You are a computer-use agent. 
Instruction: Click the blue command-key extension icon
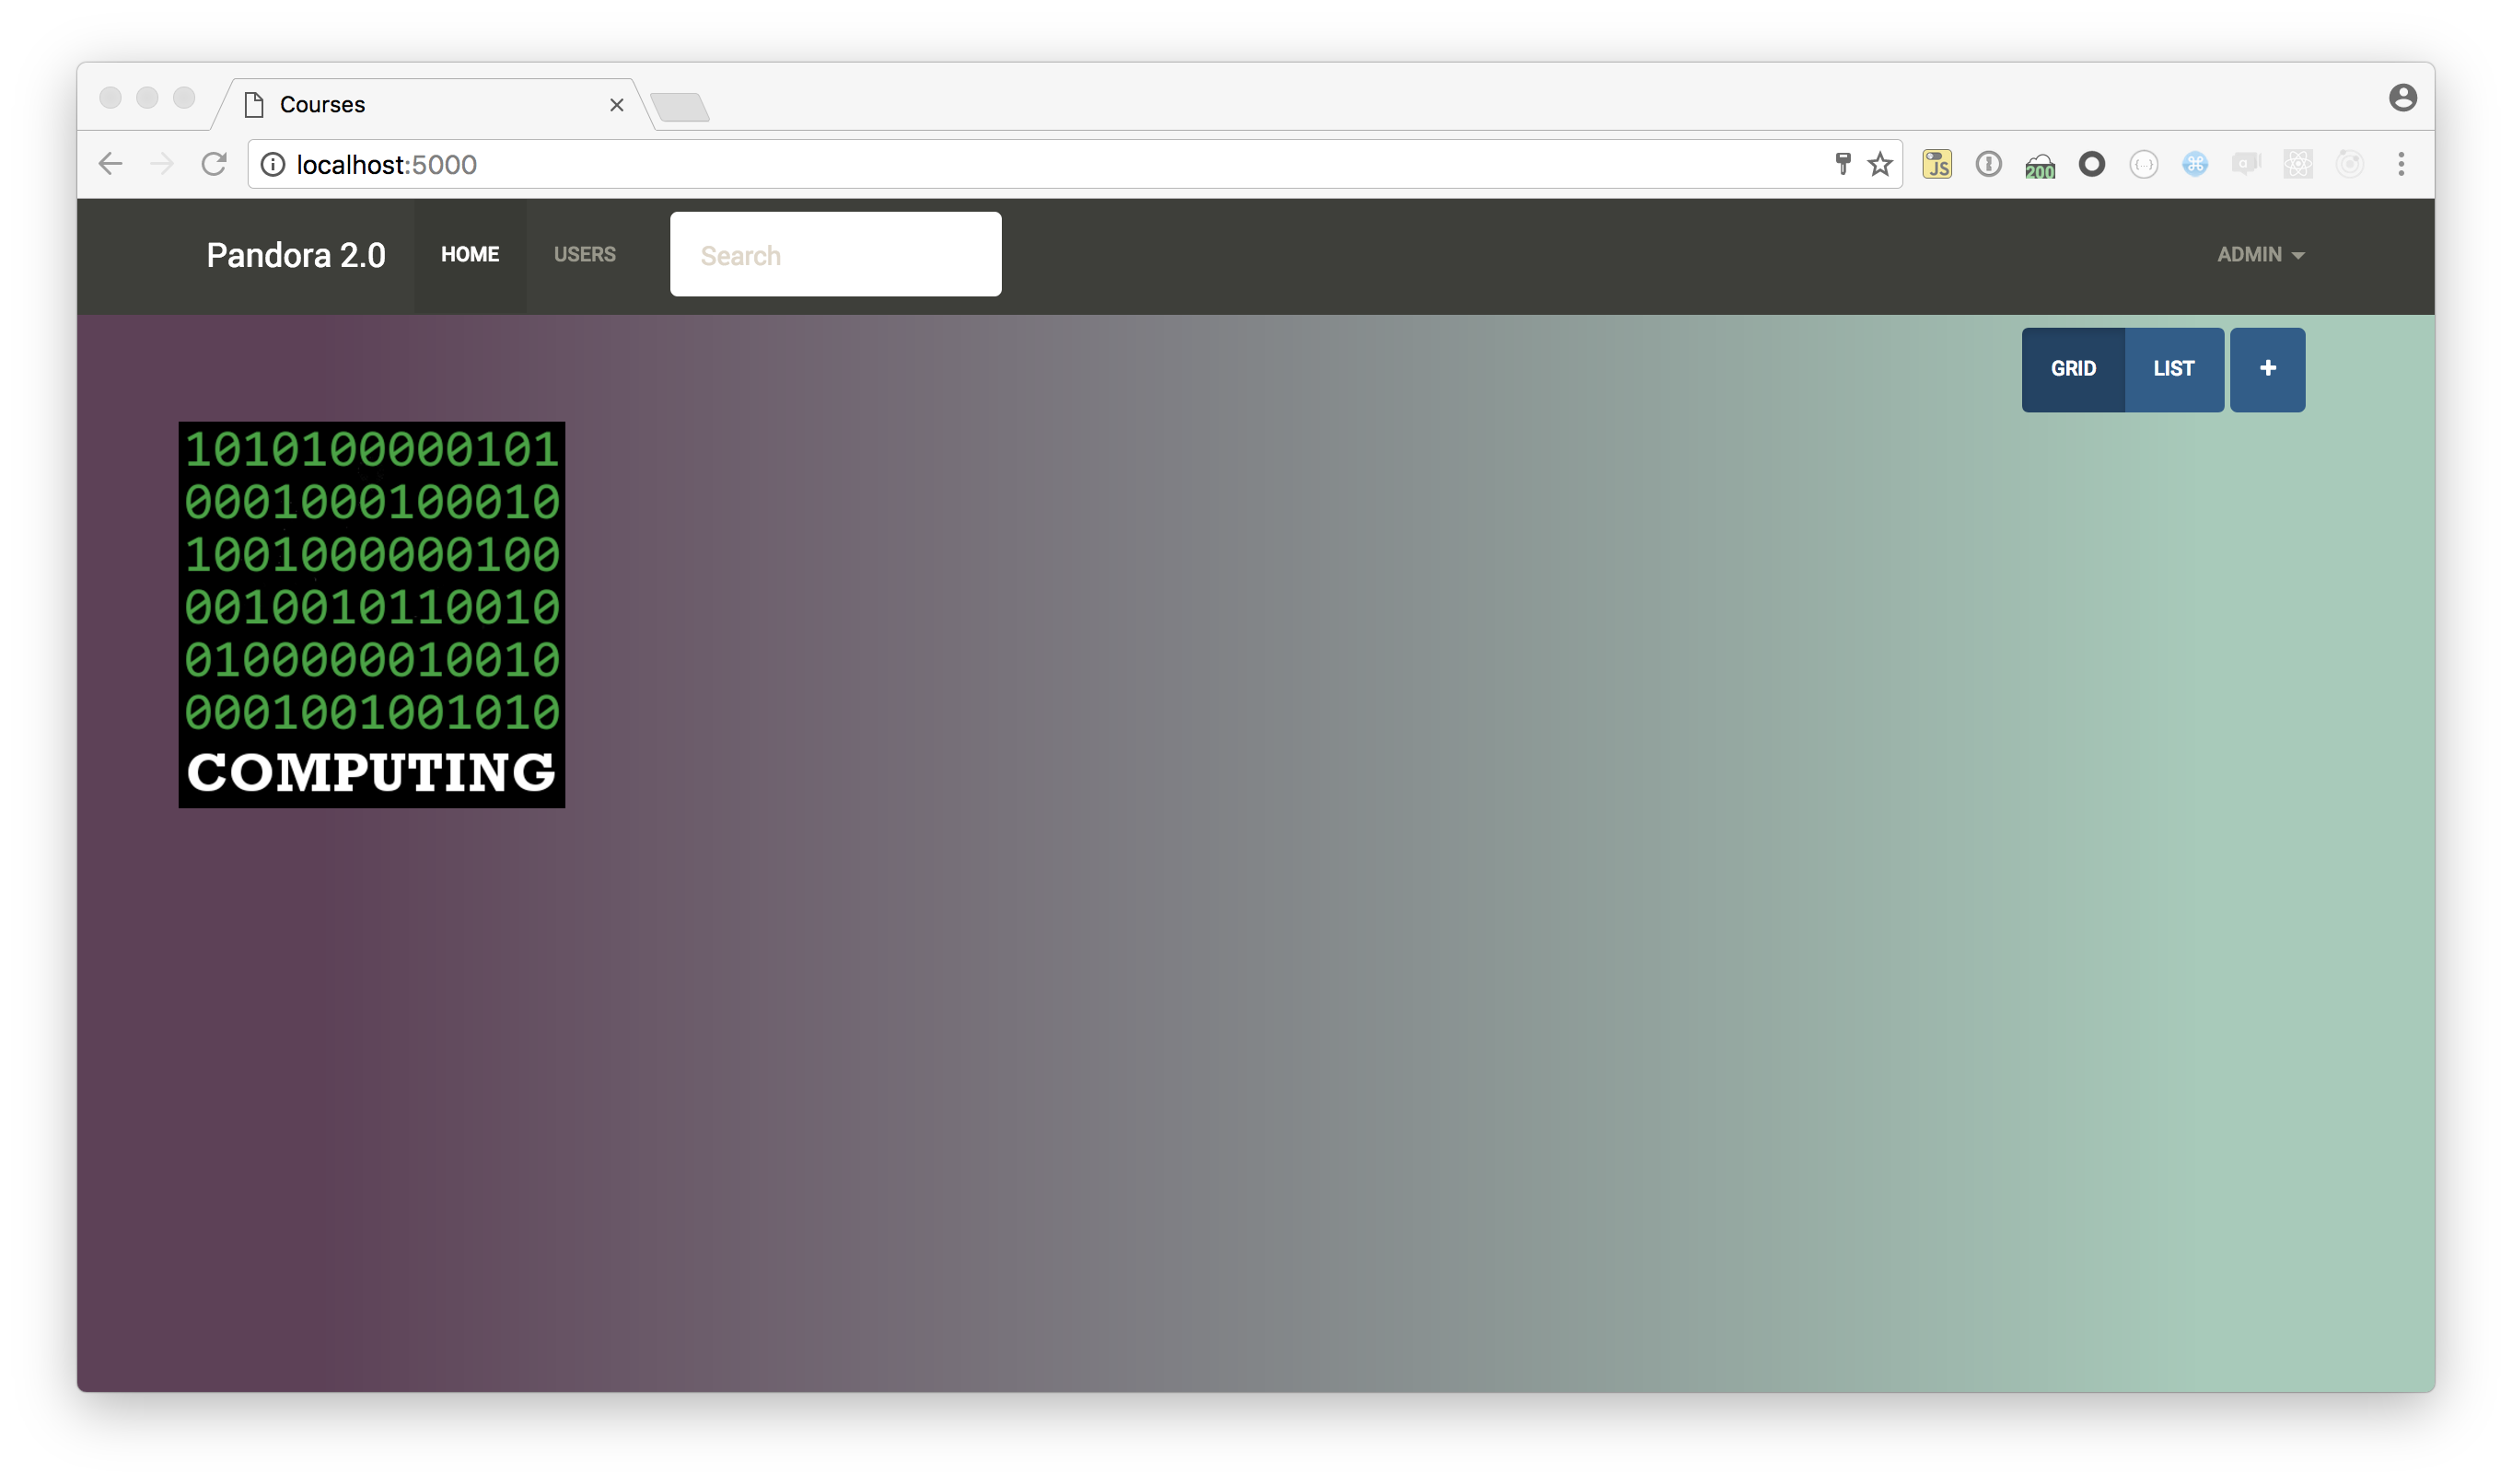(2195, 164)
